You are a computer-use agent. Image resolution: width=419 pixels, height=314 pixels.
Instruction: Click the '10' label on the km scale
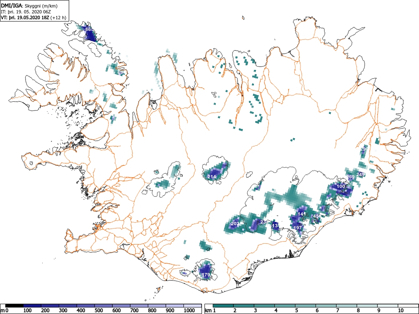(401, 311)
